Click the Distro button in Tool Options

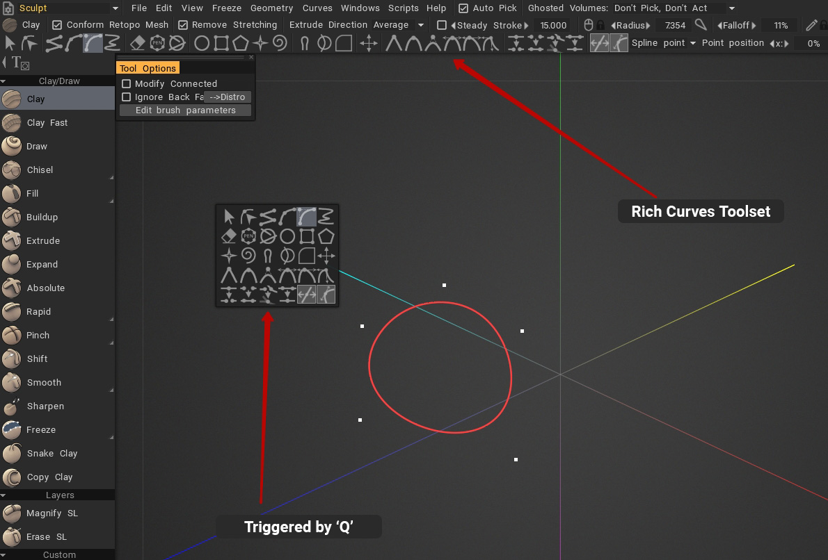pos(227,97)
